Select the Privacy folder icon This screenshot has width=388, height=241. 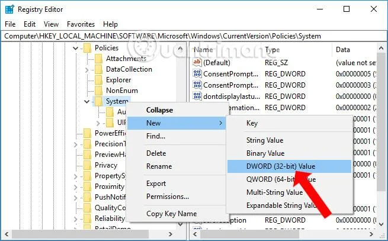tap(87, 165)
